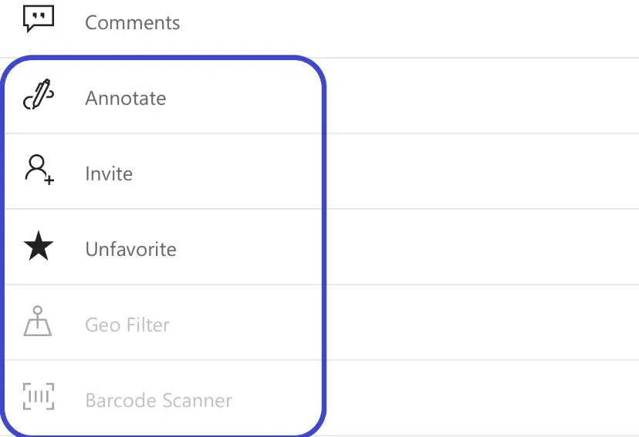Choose Unfavorite to remove favorite
The width and height of the screenshot is (639, 437).
click(x=131, y=250)
